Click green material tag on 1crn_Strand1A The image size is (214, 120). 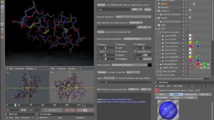coord(197,43)
